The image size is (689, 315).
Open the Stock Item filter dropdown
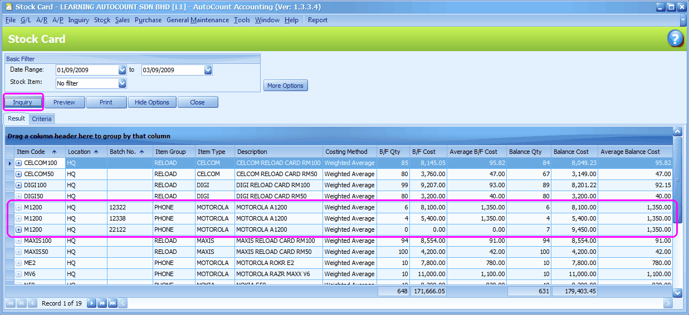click(x=123, y=84)
